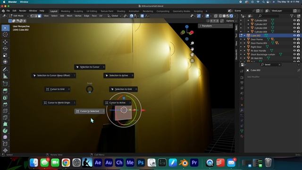
Task: Switch to the Modeling workspace tab
Action: pos(66,11)
